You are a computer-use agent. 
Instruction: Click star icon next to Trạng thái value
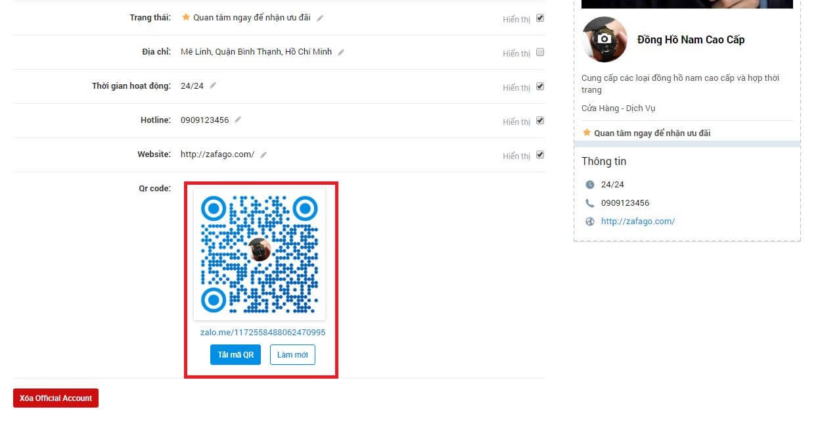tap(186, 17)
